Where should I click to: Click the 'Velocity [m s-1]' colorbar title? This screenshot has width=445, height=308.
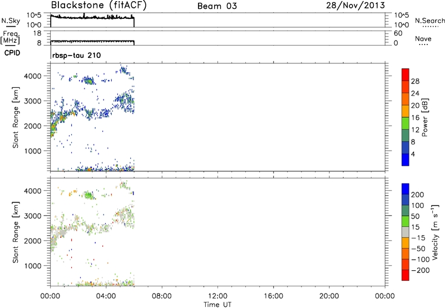tap(435, 232)
